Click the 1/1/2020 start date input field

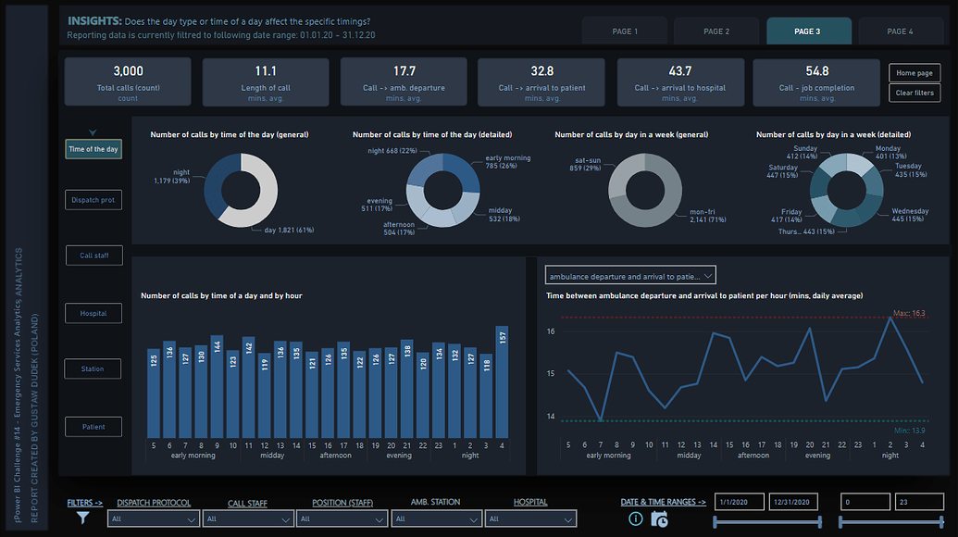point(739,501)
